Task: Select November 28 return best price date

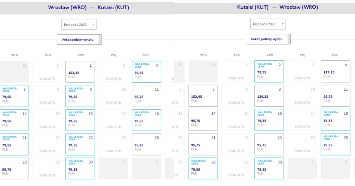Action: (203, 168)
